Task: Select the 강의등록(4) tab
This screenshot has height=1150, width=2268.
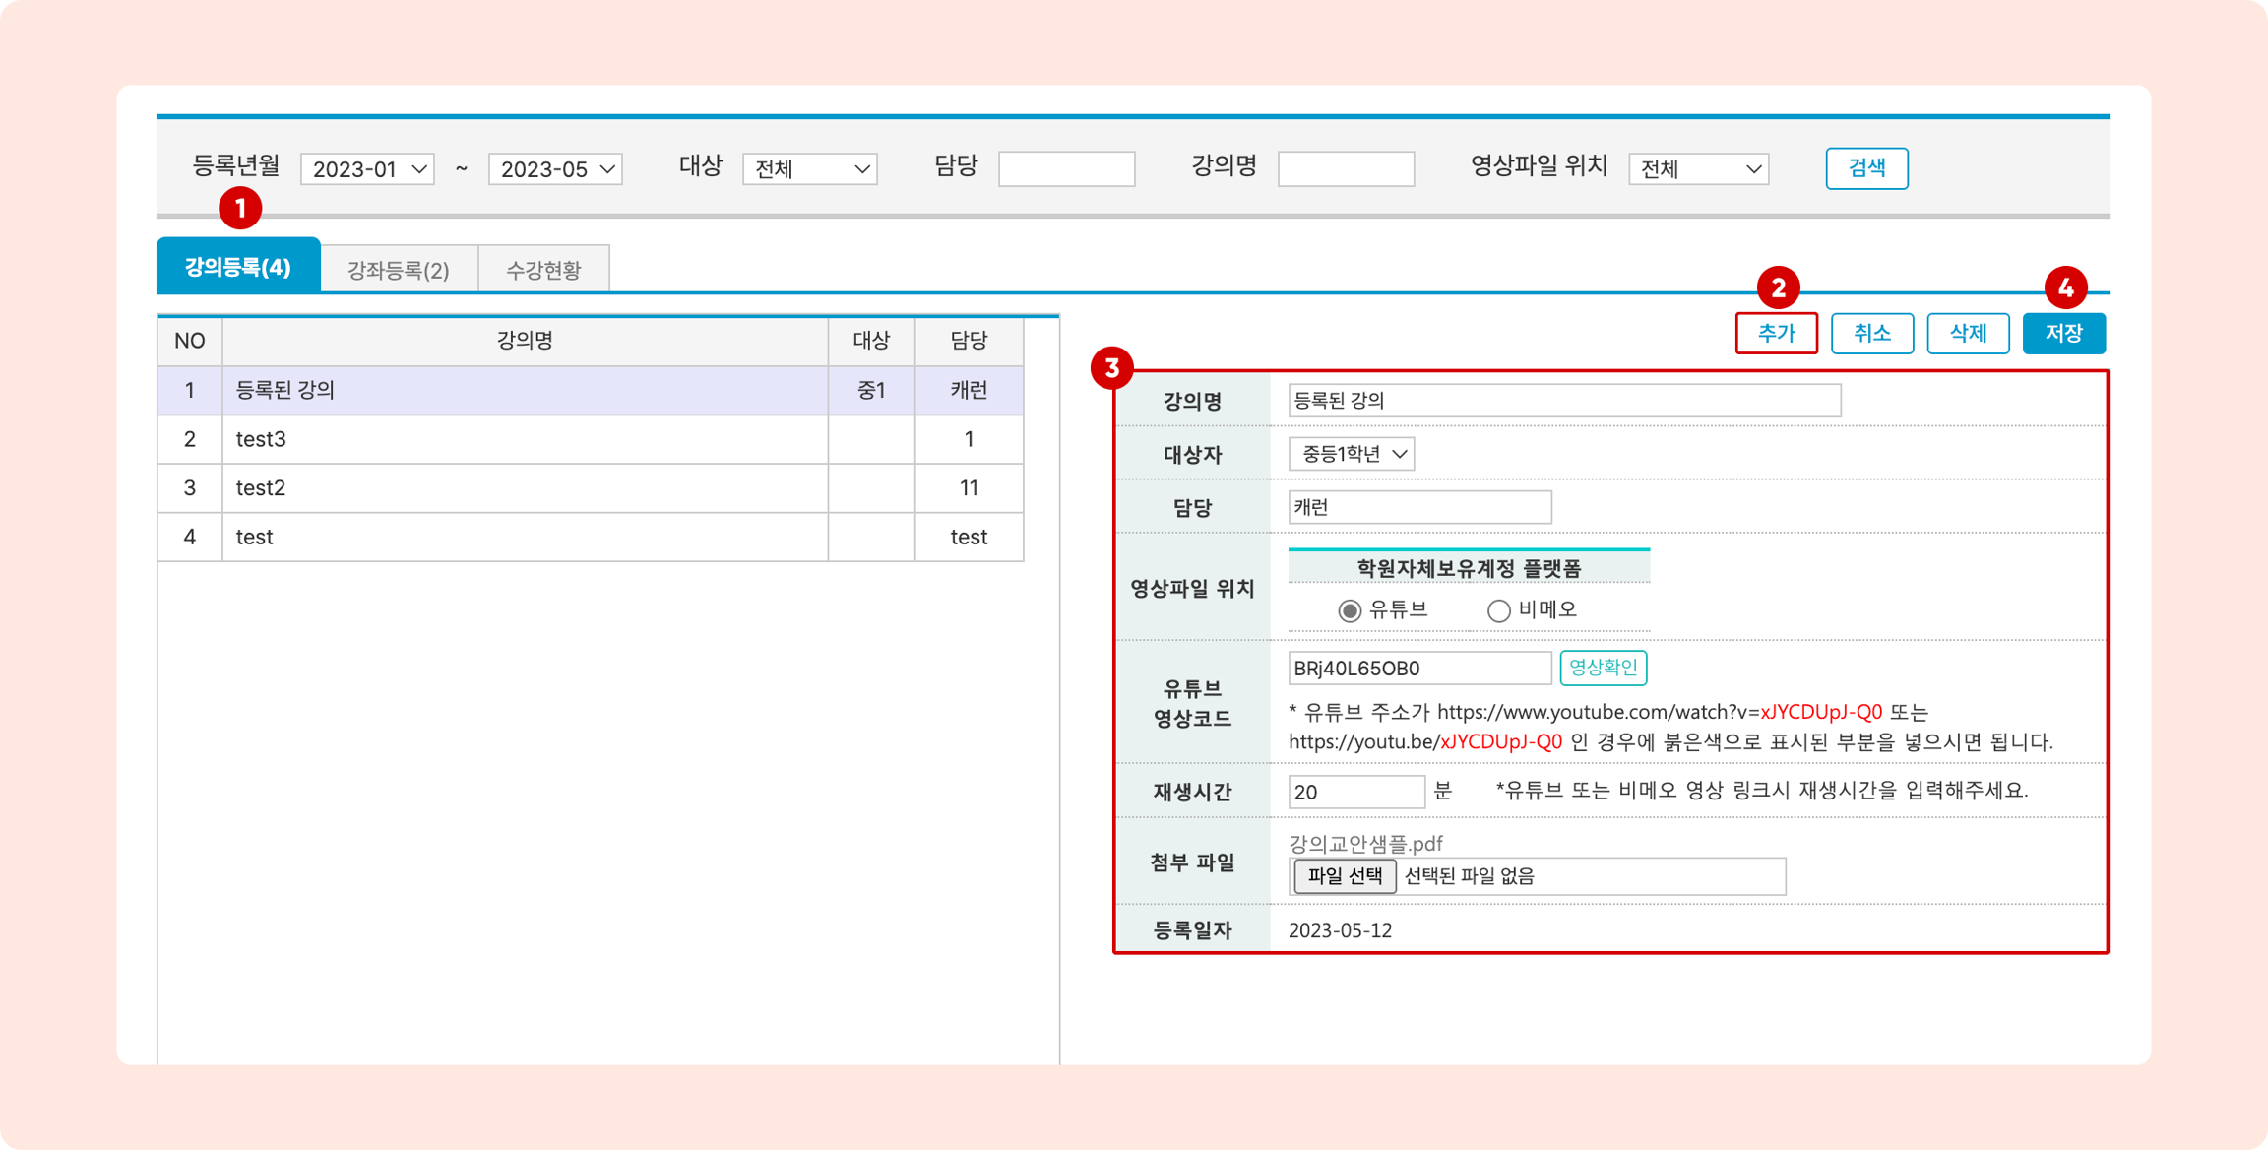Action: tap(238, 267)
